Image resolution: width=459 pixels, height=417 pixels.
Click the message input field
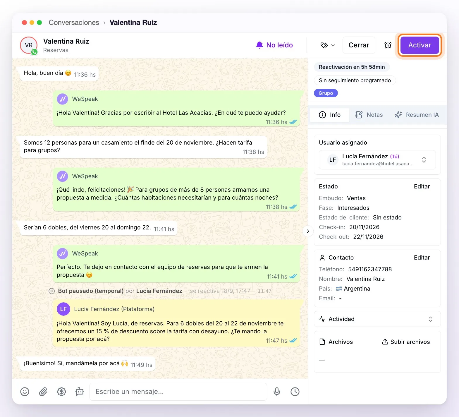(x=178, y=392)
